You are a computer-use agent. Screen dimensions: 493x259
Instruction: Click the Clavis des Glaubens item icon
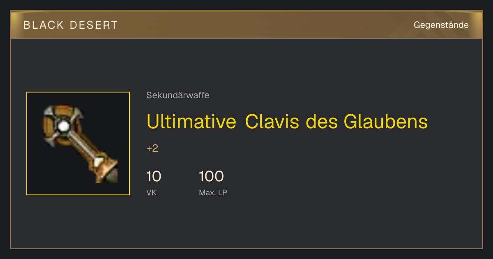tap(80, 144)
